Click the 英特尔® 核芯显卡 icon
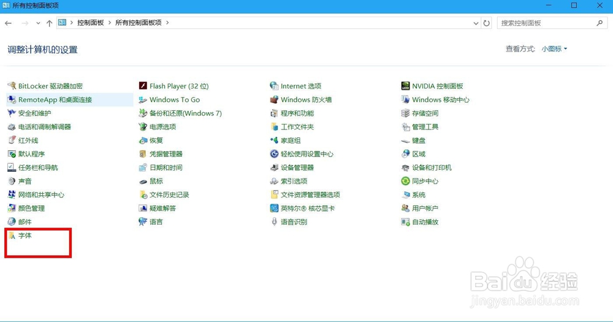 pyautogui.click(x=274, y=208)
